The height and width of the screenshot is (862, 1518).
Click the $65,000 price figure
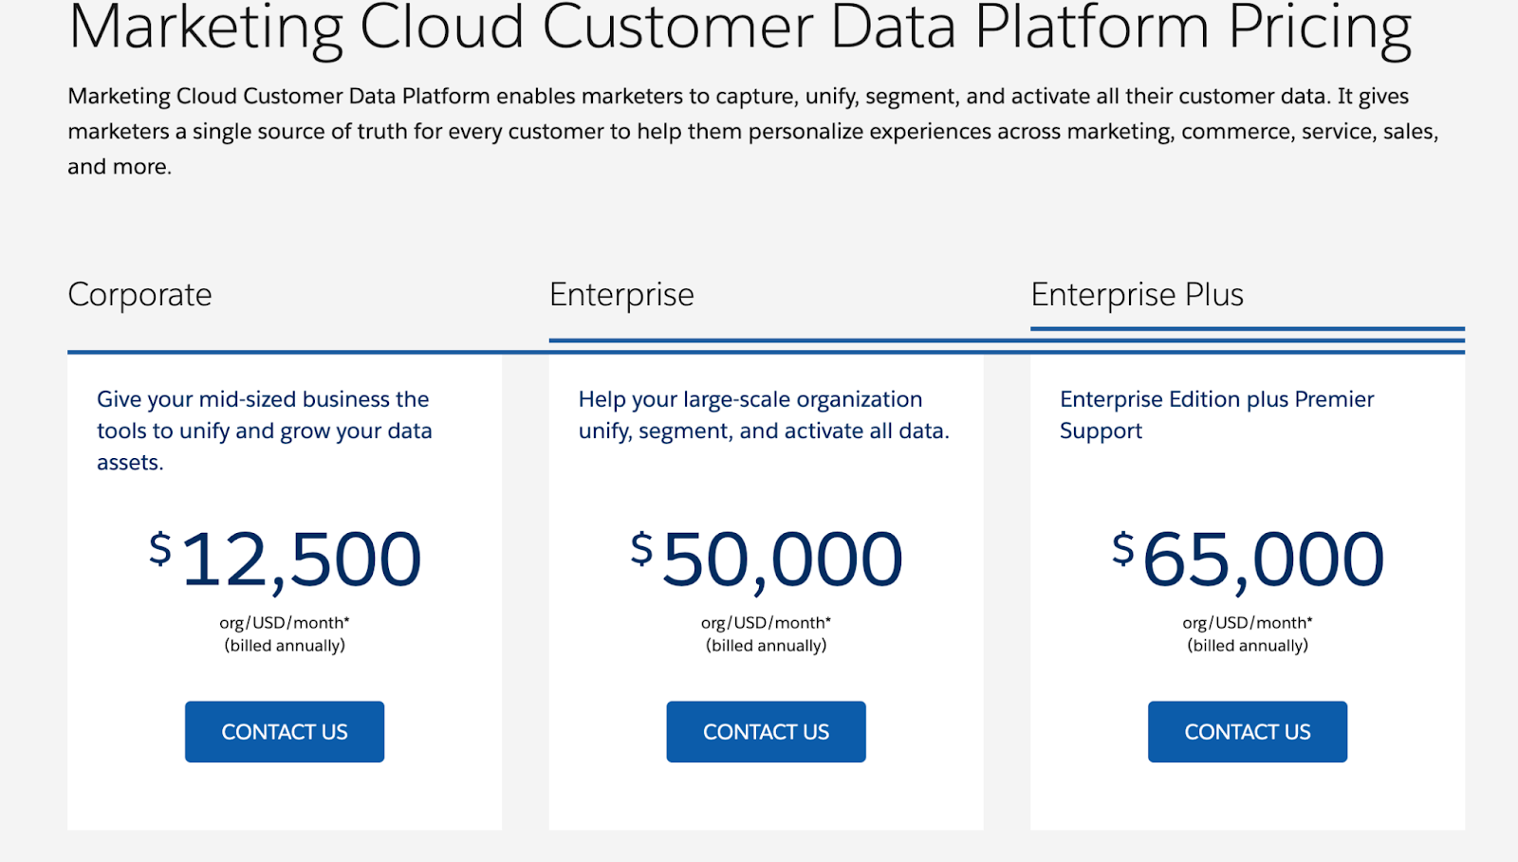point(1248,559)
